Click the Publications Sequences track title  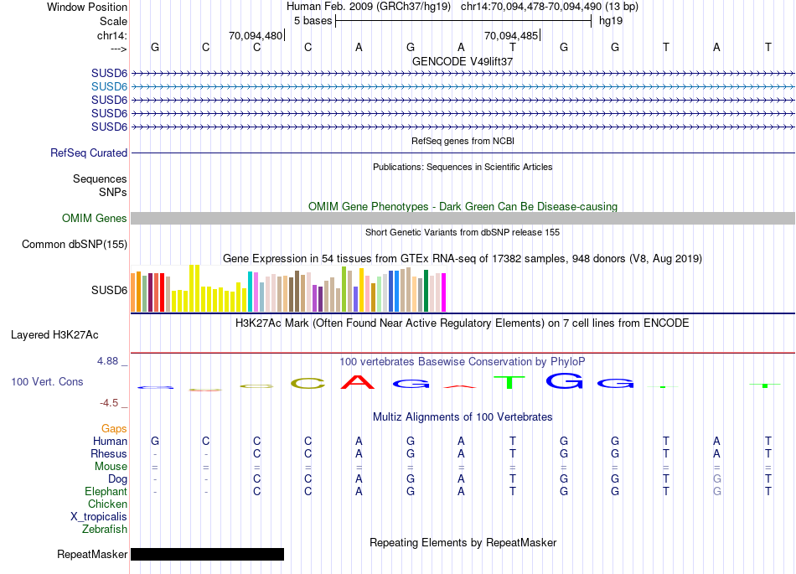tap(463, 167)
